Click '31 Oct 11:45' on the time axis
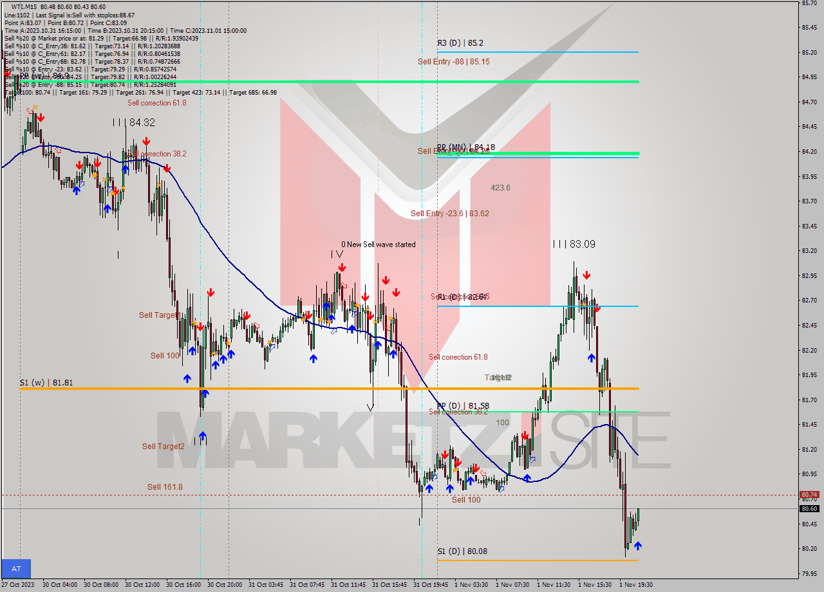The height and width of the screenshot is (592, 824). (348, 585)
